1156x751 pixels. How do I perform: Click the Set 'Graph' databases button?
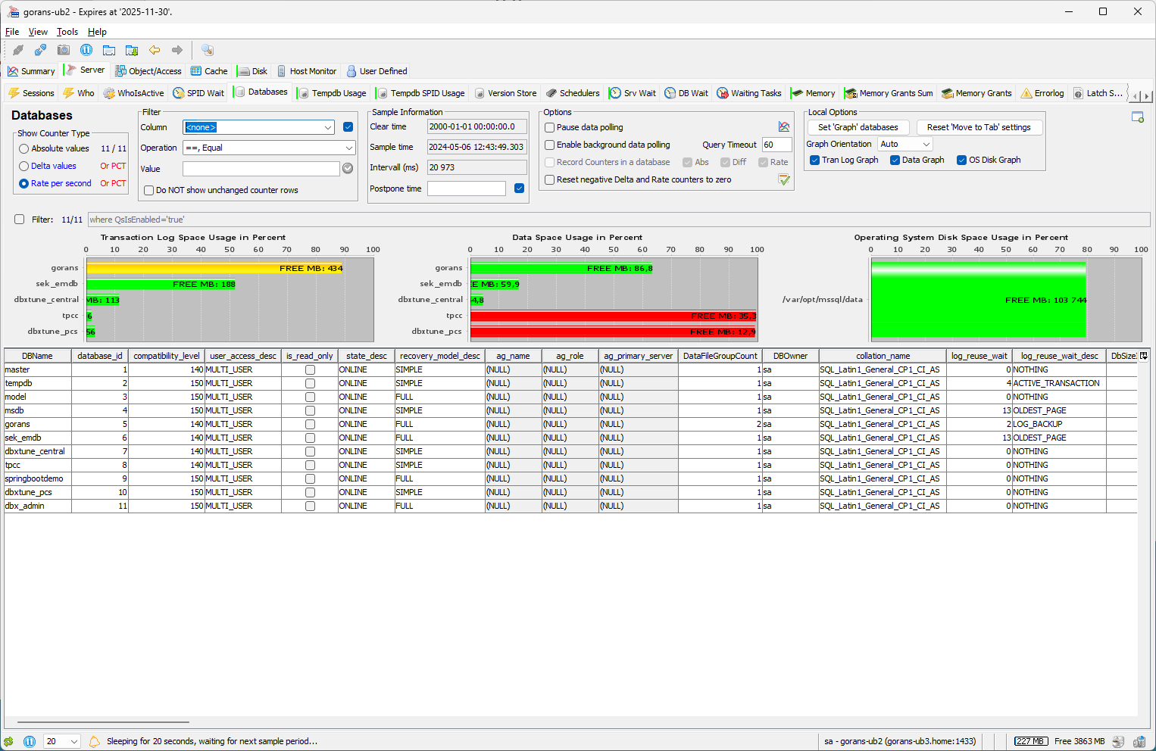point(858,127)
